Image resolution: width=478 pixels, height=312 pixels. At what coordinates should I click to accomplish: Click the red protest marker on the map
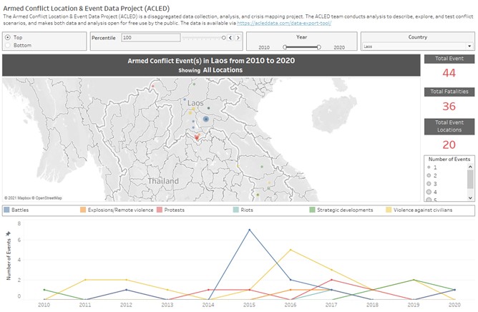[x=197, y=136]
